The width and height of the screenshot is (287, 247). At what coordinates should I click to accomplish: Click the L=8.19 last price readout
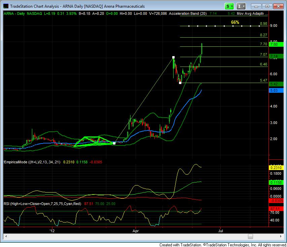tap(49, 13)
